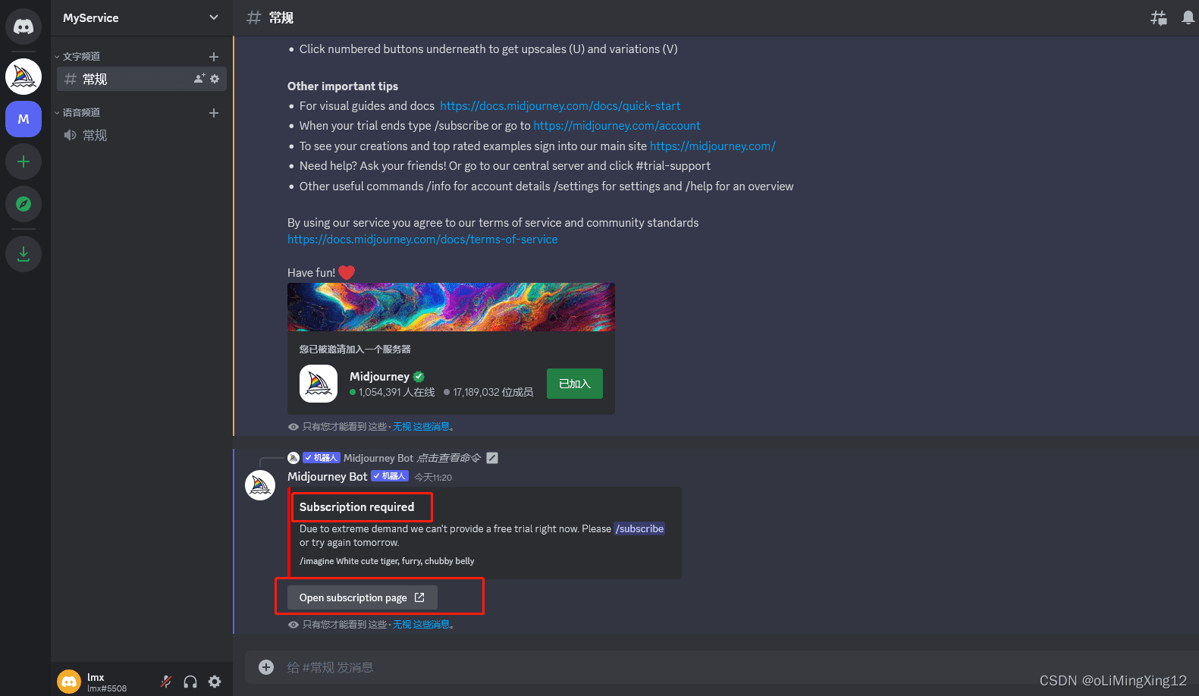The height and width of the screenshot is (696, 1199).
Task: Create channel in 文字频道 category
Action: [x=214, y=57]
